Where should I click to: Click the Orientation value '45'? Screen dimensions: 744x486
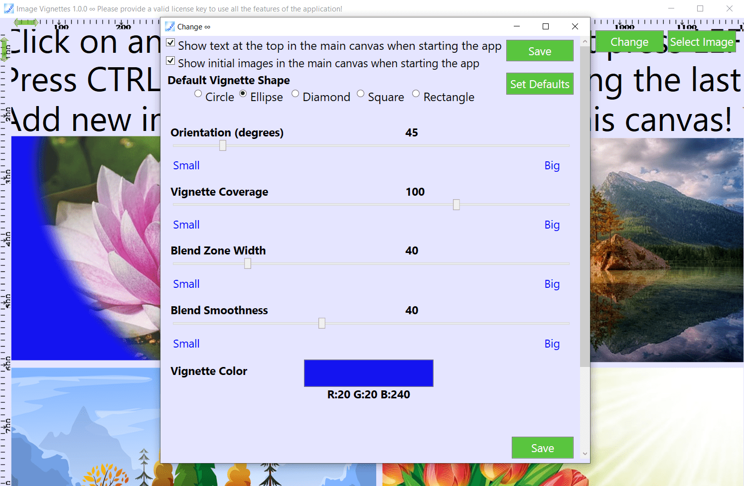(412, 132)
